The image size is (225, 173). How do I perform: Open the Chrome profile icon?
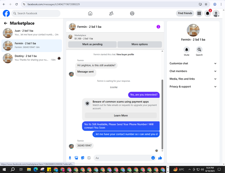pos(215,4)
